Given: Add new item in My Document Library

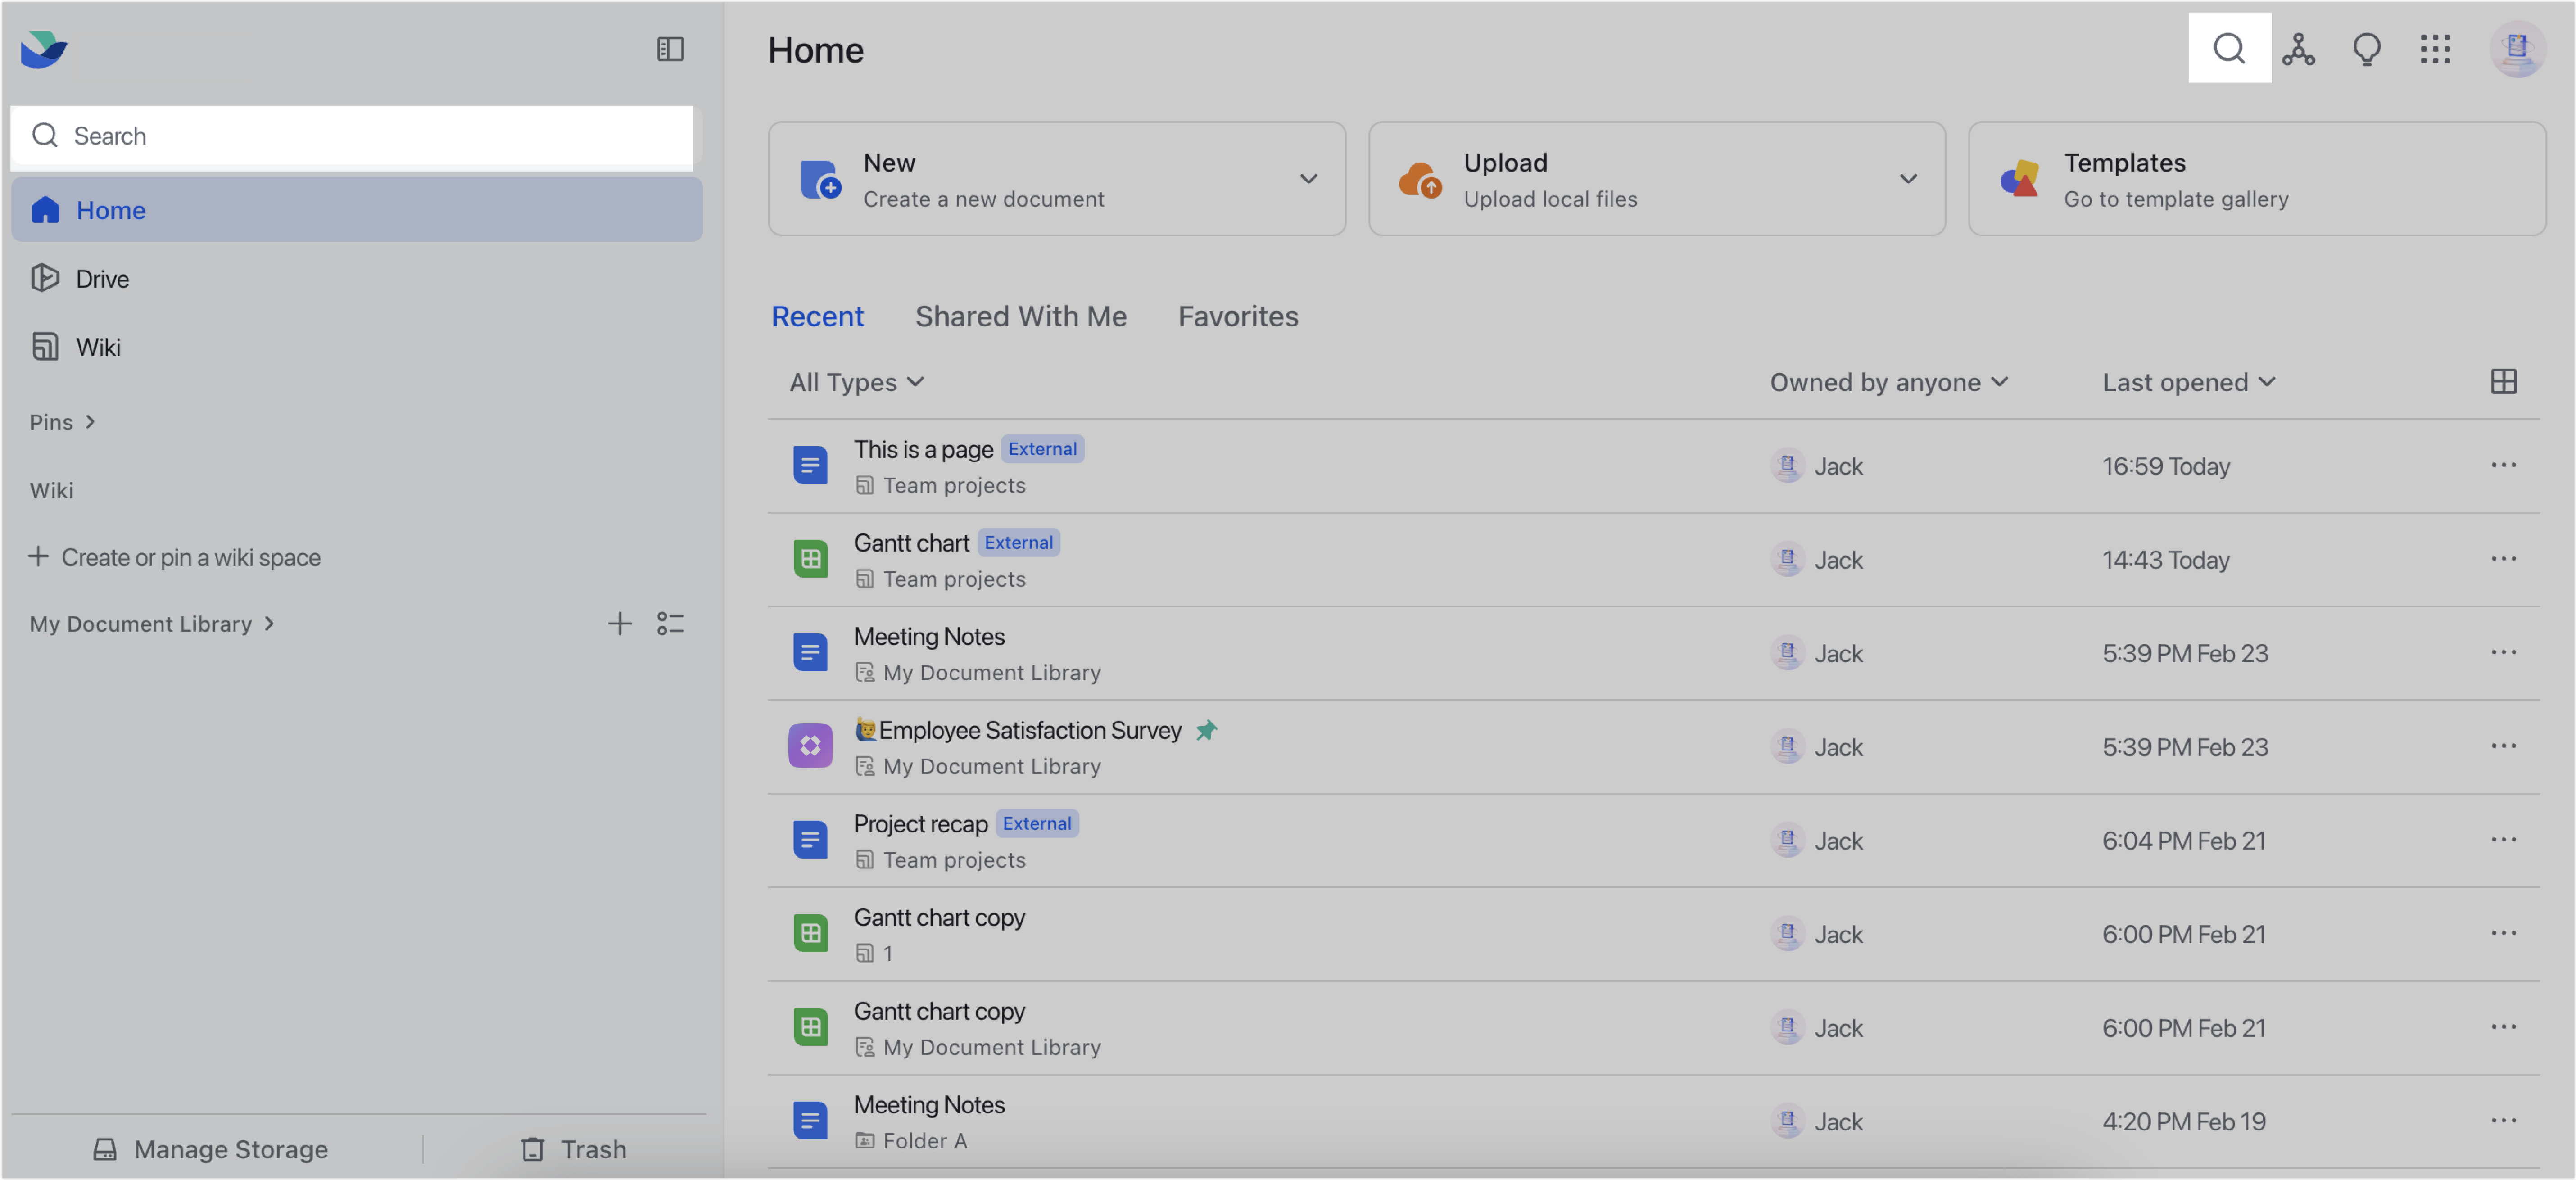Looking at the screenshot, I should pos(619,623).
